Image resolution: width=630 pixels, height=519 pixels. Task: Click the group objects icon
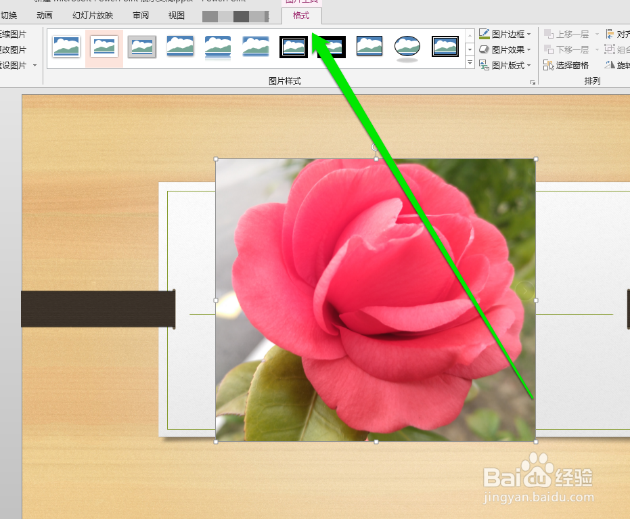click(x=610, y=49)
